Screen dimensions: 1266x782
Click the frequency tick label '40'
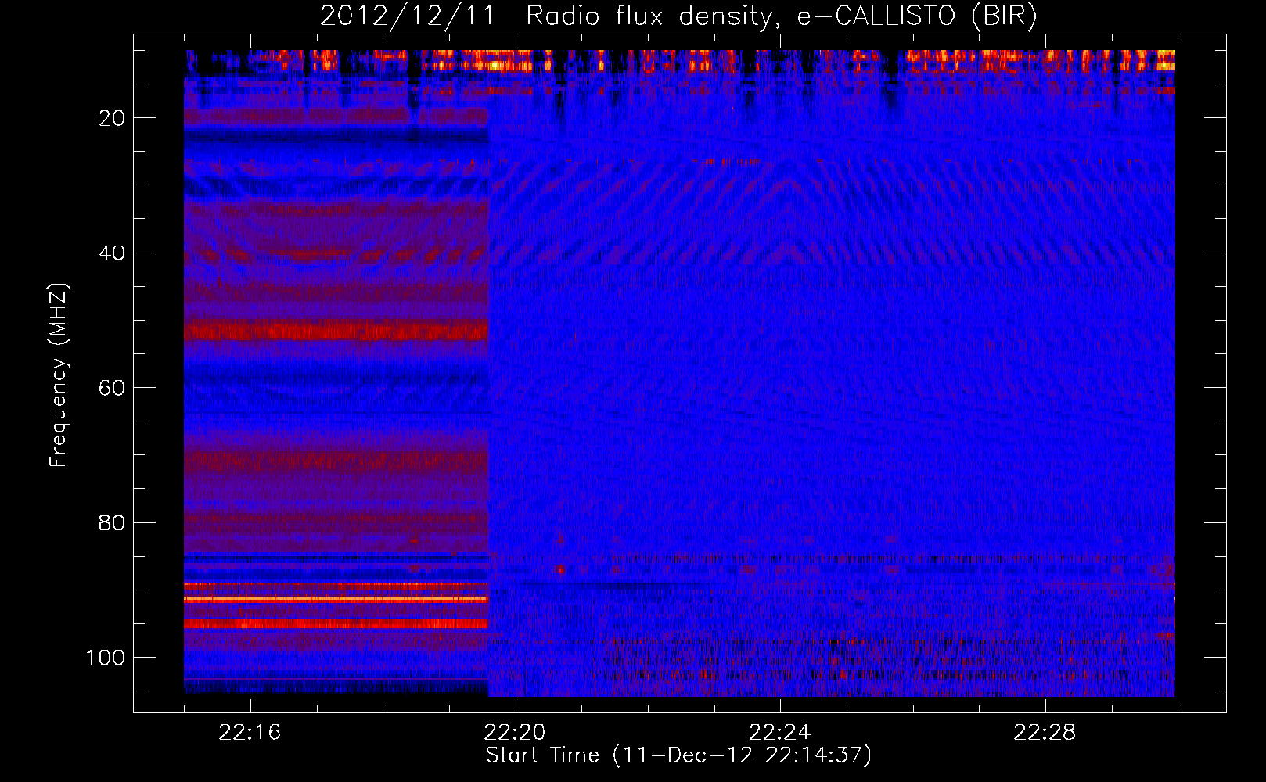click(x=113, y=253)
